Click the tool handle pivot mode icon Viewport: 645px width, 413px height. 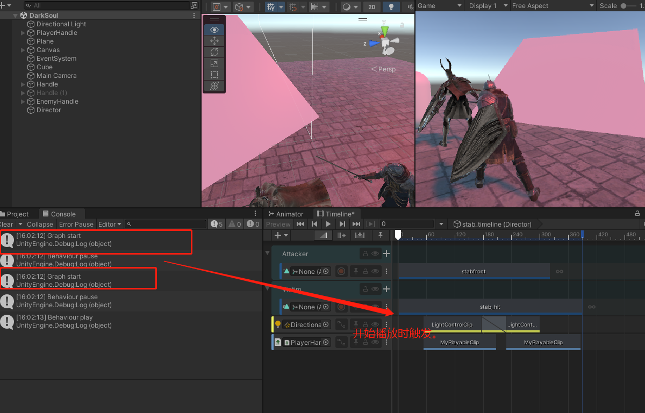(x=217, y=6)
